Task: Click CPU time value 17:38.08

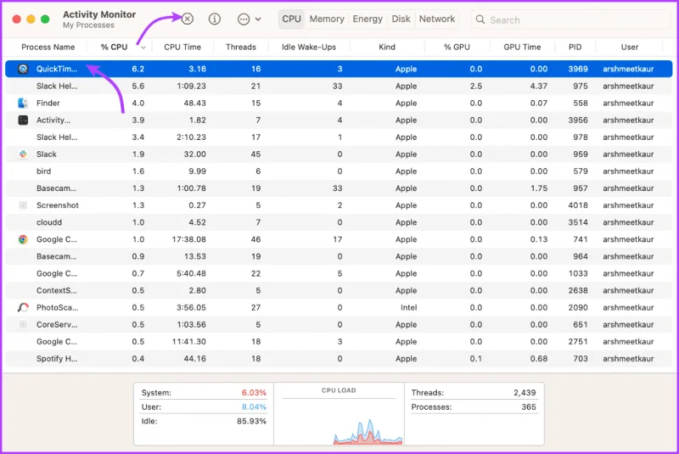Action: [188, 239]
